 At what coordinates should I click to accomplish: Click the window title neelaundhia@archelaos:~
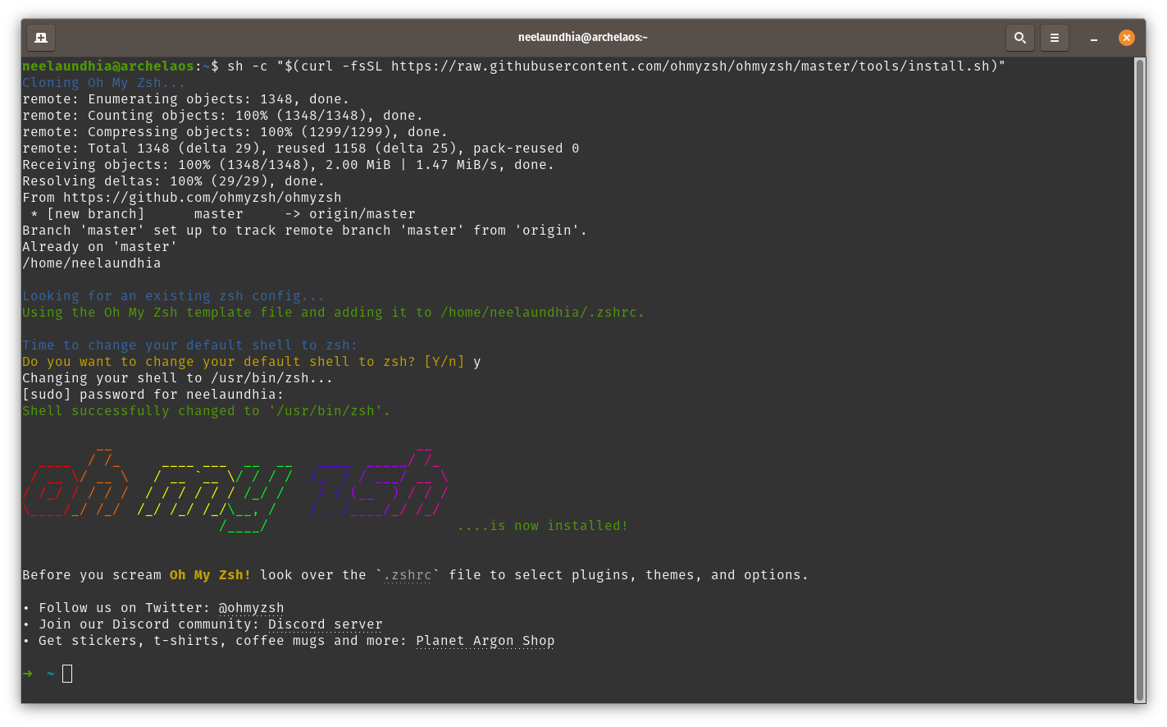coord(582,38)
